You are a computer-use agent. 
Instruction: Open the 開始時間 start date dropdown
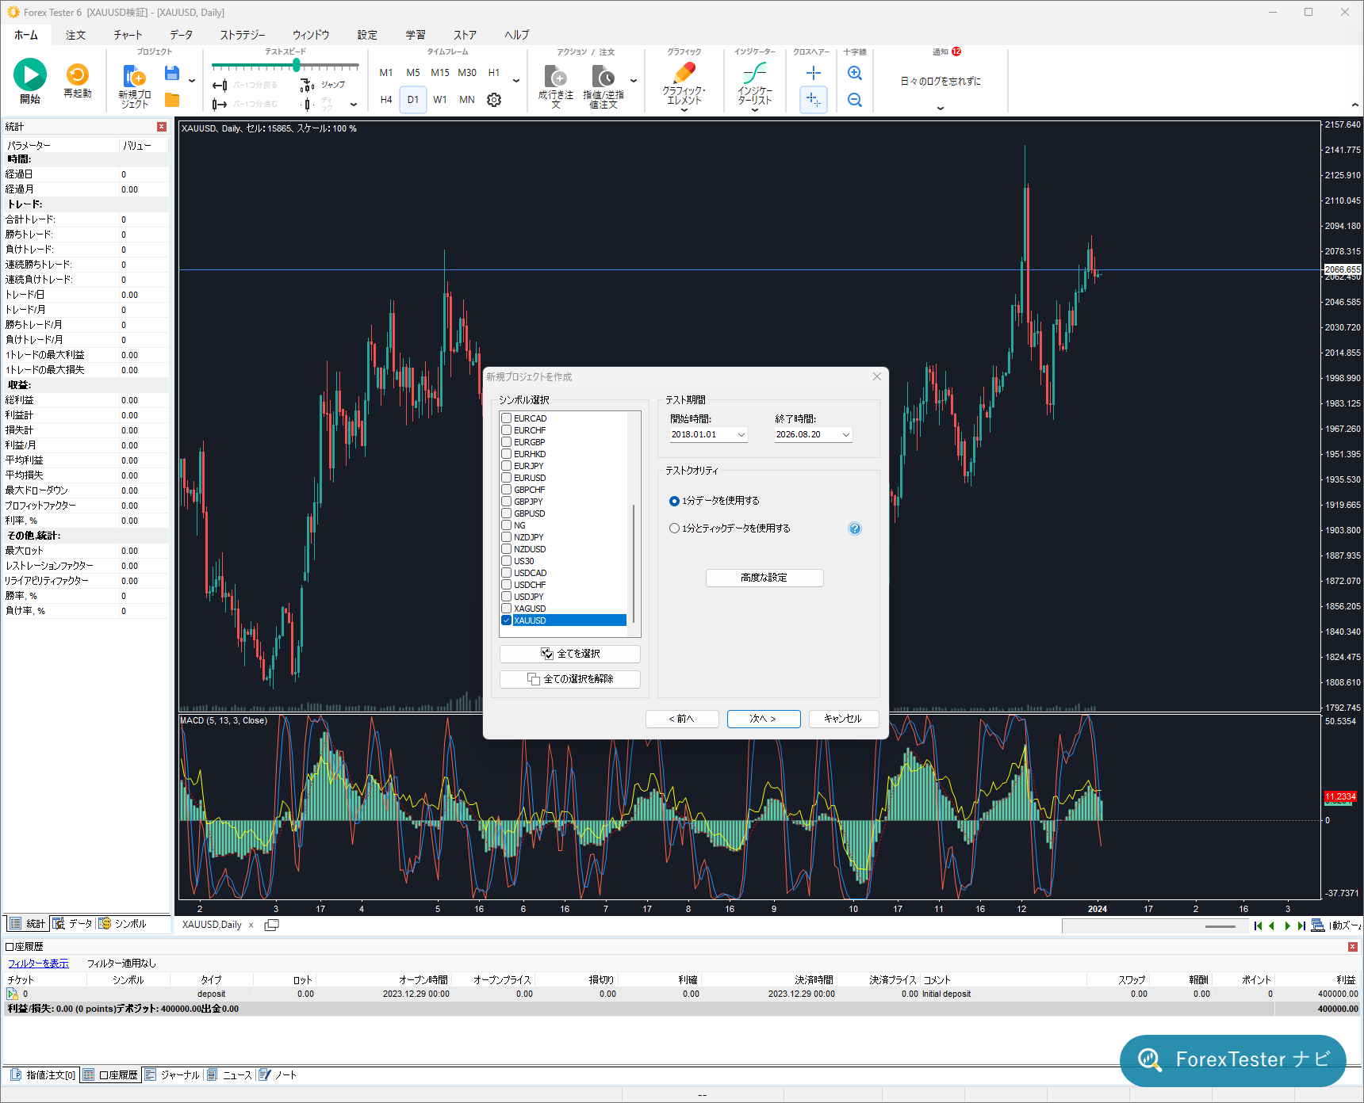741,434
